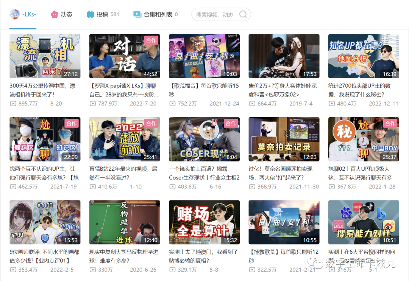
Task: Click the blue 投稿 TV icon
Action: [x=90, y=14]
